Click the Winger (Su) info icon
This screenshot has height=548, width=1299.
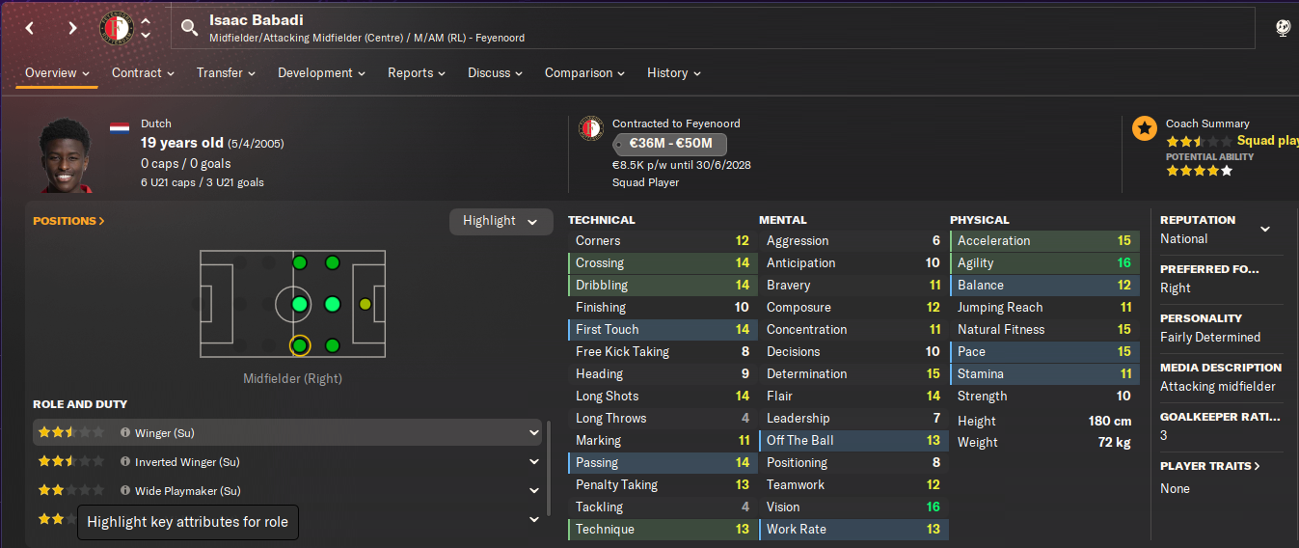(x=125, y=433)
